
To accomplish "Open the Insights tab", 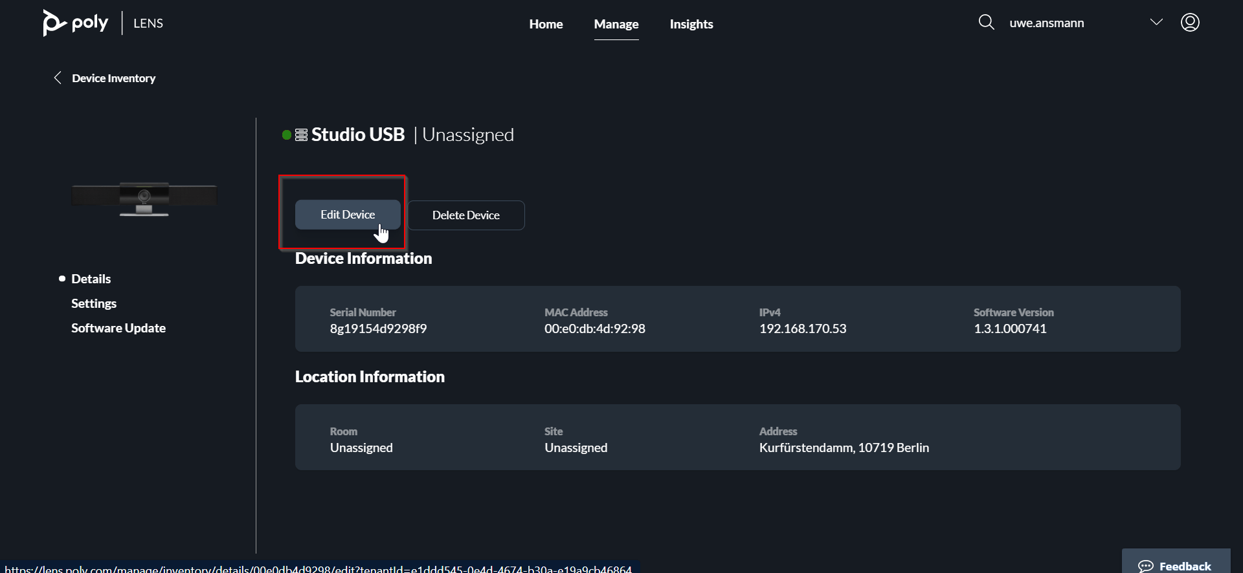I will [691, 24].
